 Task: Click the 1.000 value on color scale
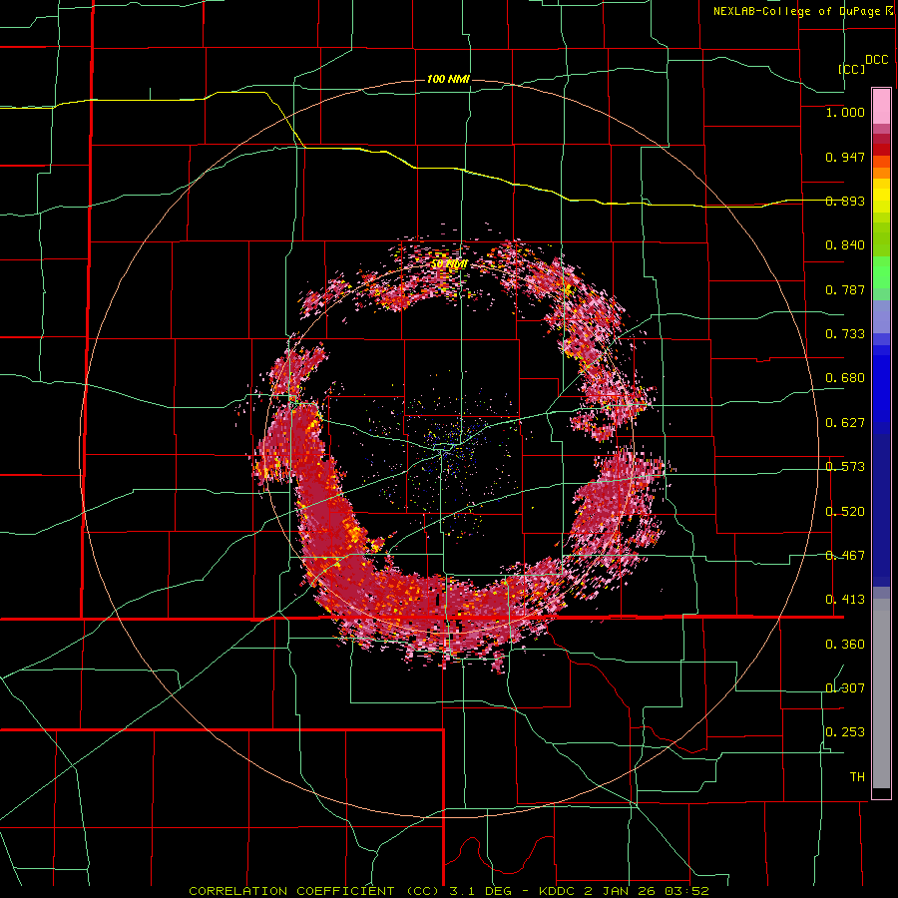[x=845, y=112]
